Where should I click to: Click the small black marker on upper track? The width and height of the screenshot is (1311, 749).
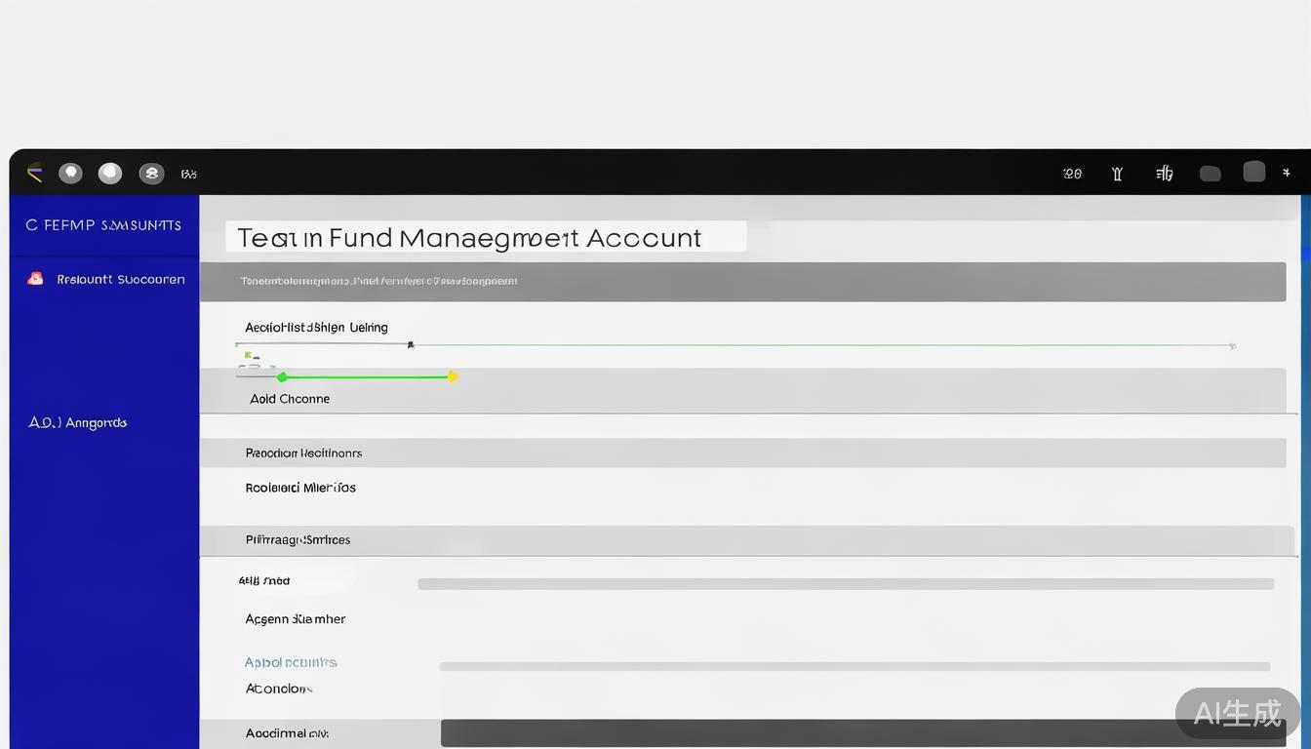(411, 344)
